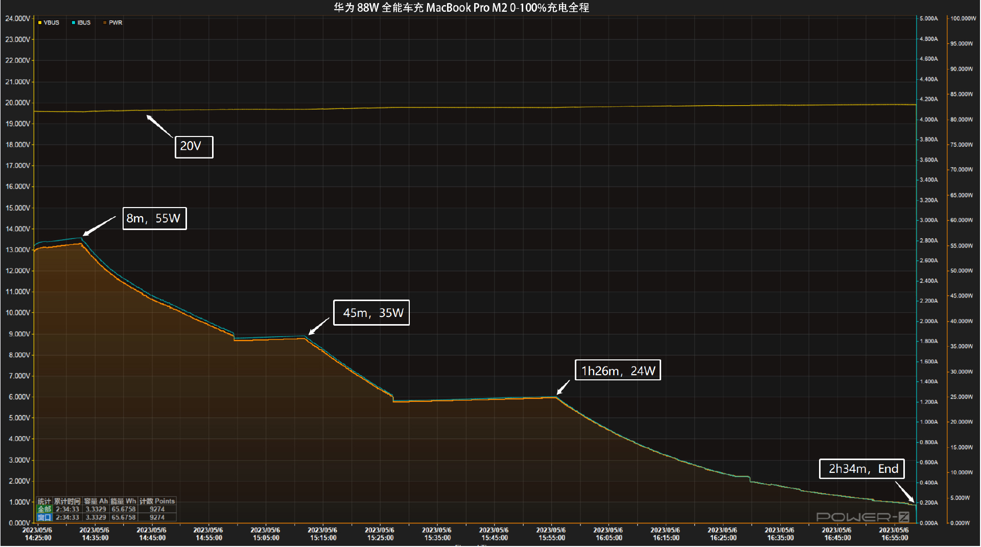Click the 4.000A label on the current axis
981x547 pixels.
coord(929,120)
